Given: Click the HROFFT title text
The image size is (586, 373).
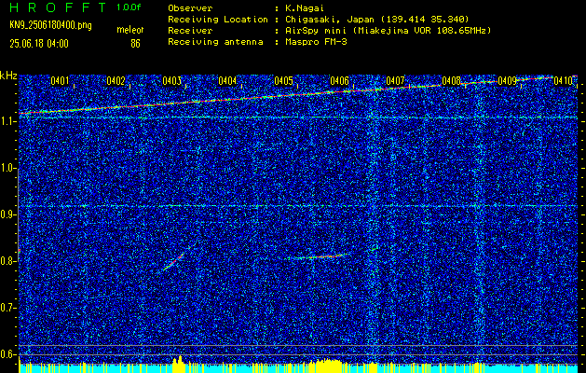Looking at the screenshot, I should click(59, 8).
